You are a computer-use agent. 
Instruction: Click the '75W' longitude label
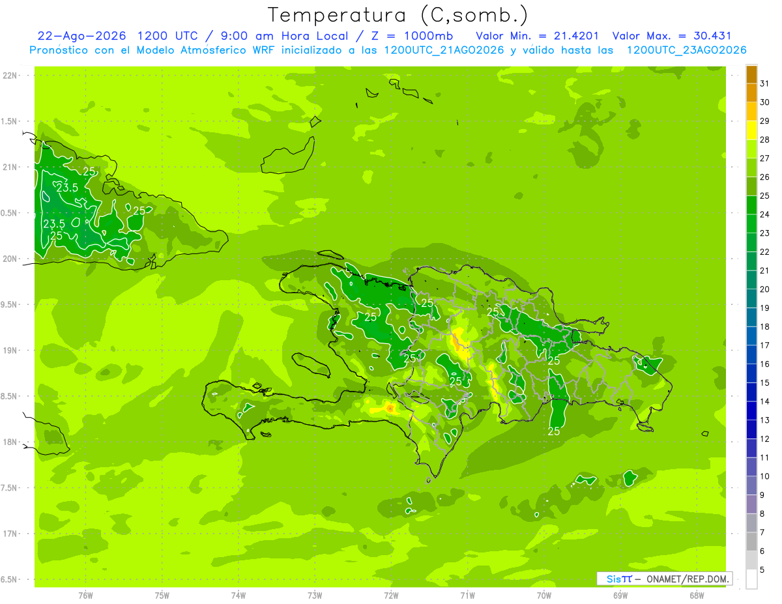pos(162,596)
